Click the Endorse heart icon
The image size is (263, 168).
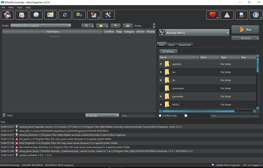[x=213, y=15]
